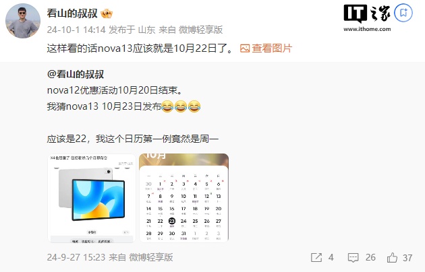
Task: Click the username 看山的叔叔 at top
Action: coord(72,13)
